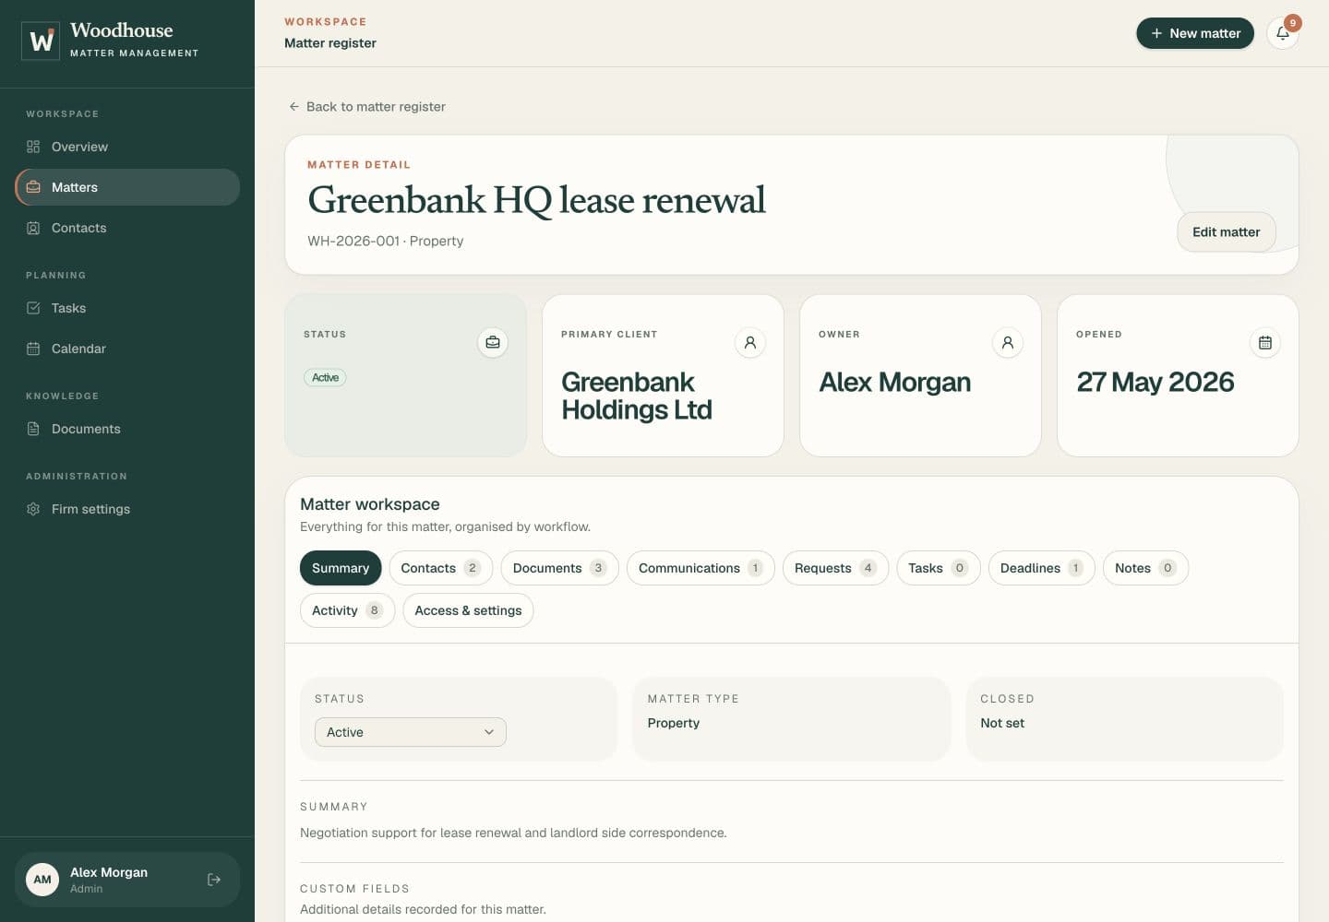Open the Notes tab
The image size is (1329, 922).
(1145, 568)
